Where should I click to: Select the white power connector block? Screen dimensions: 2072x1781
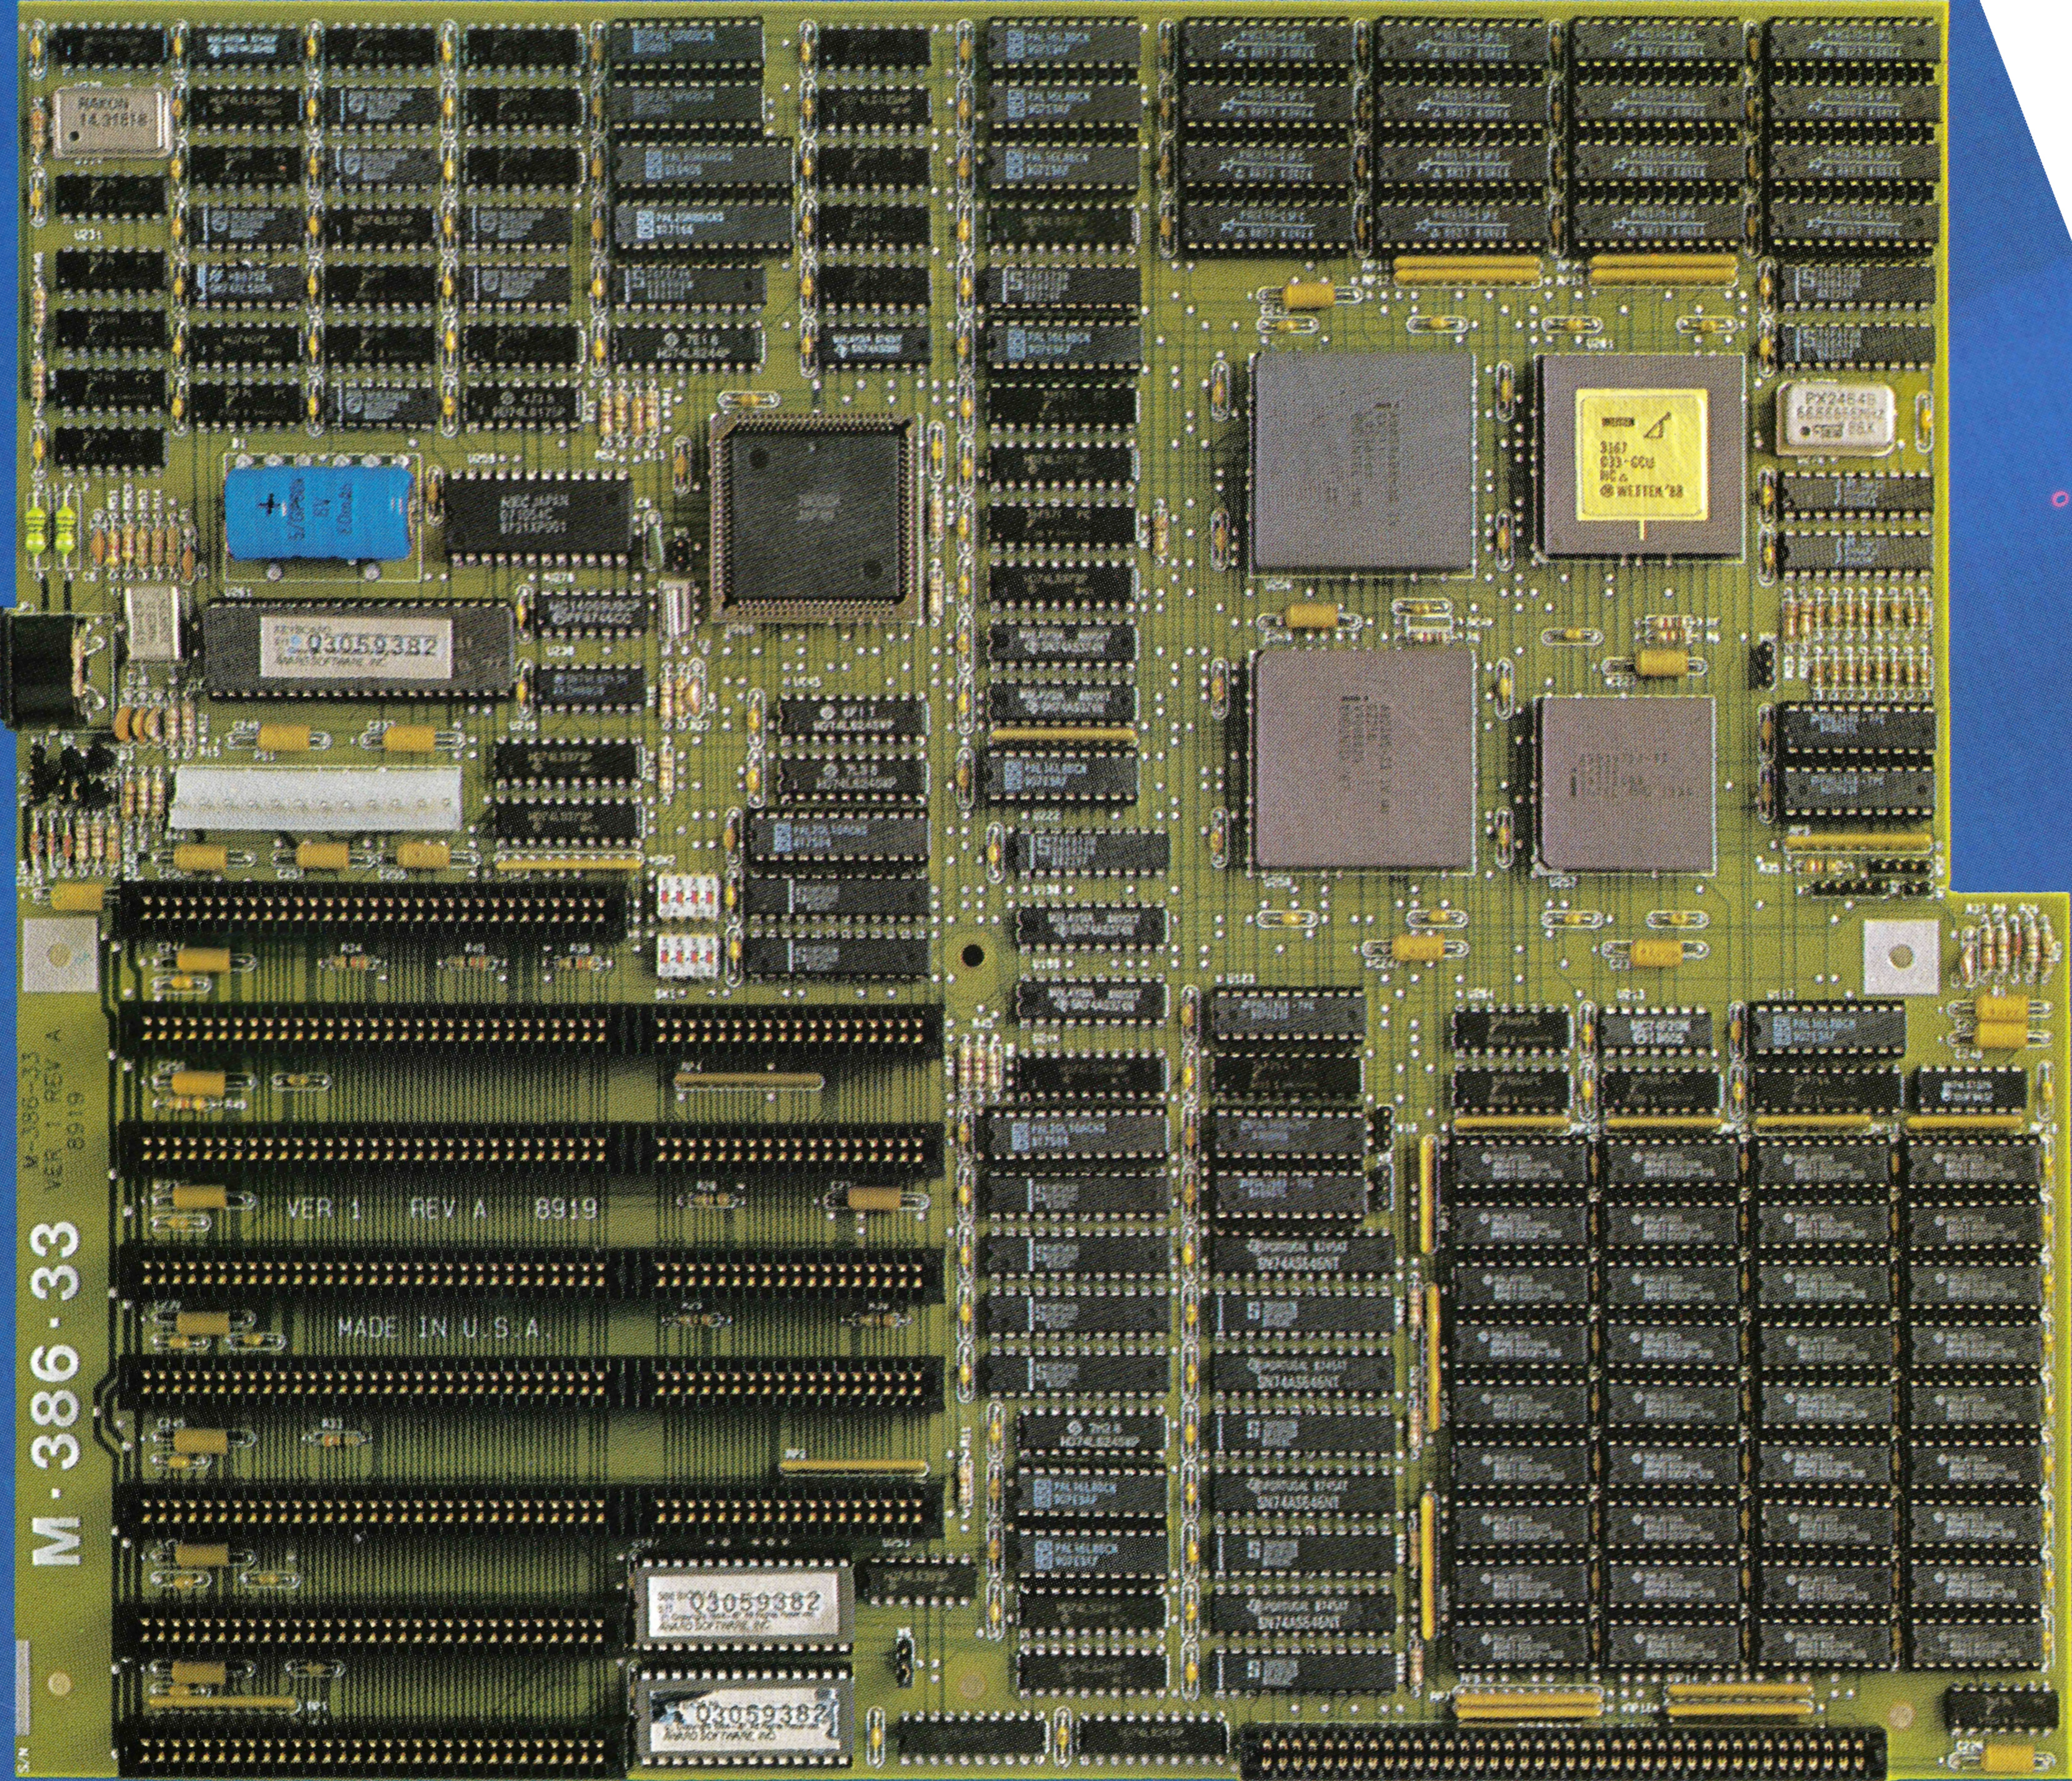(316, 799)
